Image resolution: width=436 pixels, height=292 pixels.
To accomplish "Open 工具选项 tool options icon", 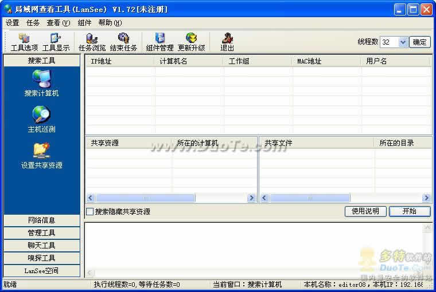I will tap(24, 42).
